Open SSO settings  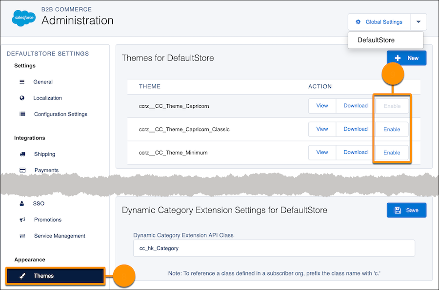(39, 203)
